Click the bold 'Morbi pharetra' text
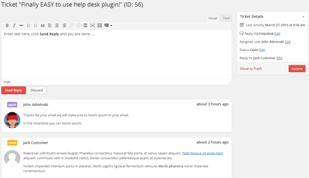The width and height of the screenshot is (309, 178). click(171, 166)
